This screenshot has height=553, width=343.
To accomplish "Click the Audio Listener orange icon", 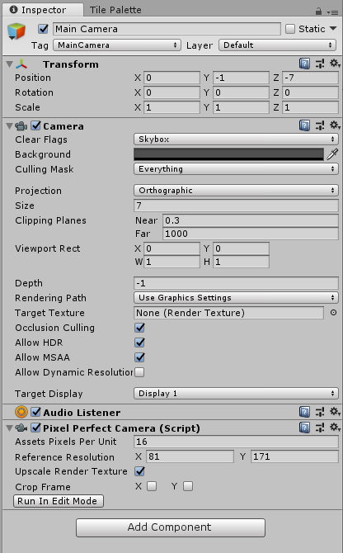I will [21, 412].
